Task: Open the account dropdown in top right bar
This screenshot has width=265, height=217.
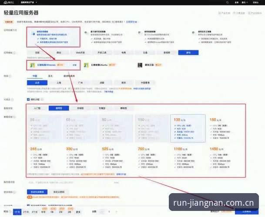Action: (245, 2)
